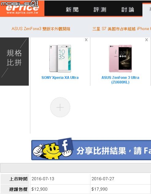This screenshot has width=151, height=194.
Task: Click the 規格比拼 side panel
Action: tap(14, 61)
